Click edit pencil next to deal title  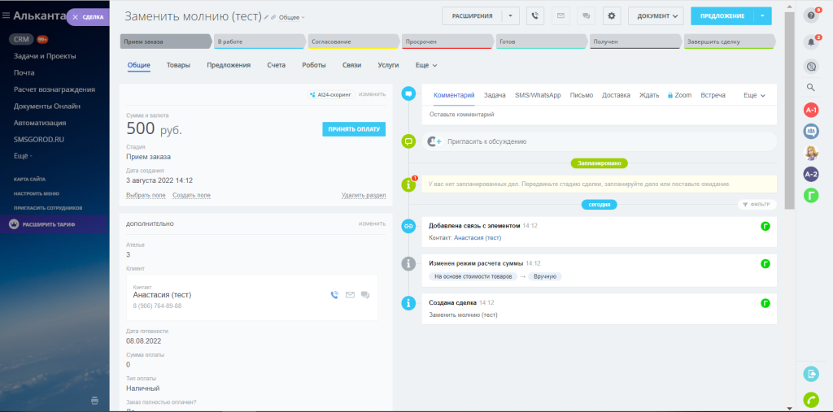tap(267, 18)
